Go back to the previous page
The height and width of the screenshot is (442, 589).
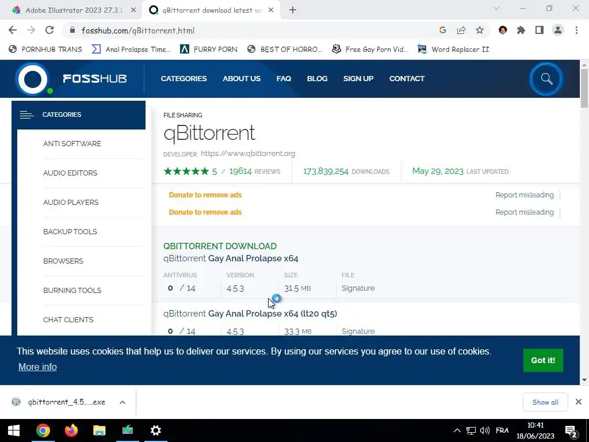13,30
